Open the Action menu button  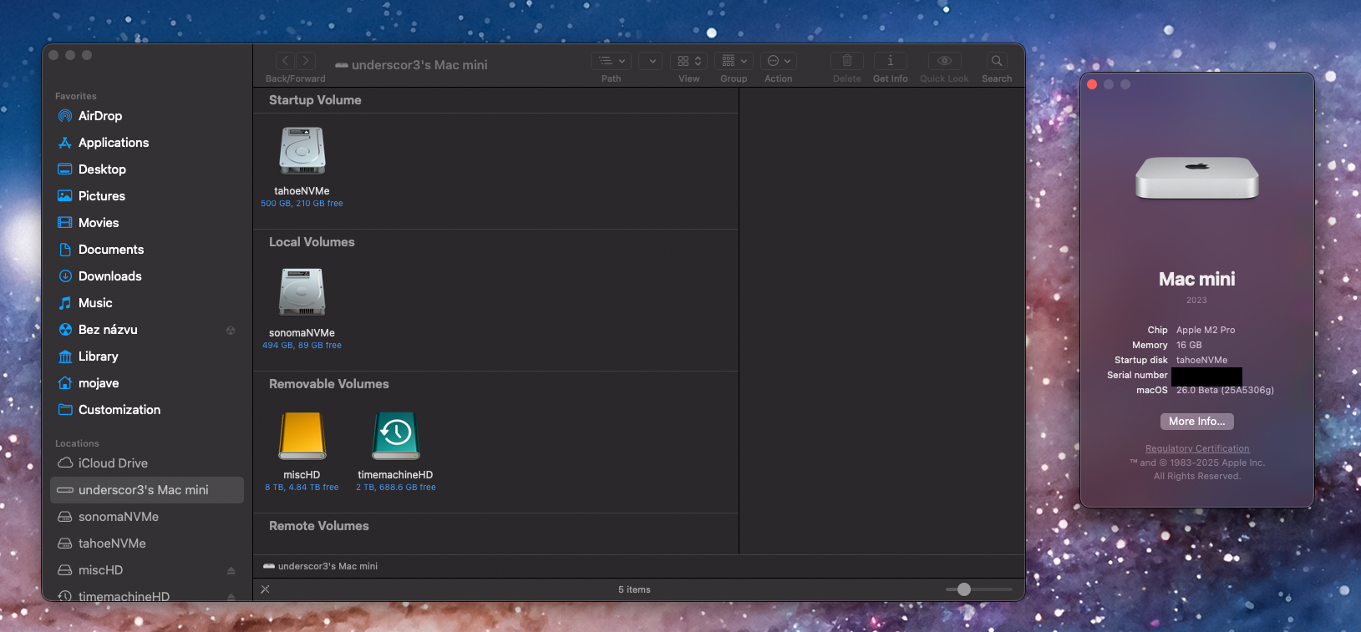[x=779, y=61]
